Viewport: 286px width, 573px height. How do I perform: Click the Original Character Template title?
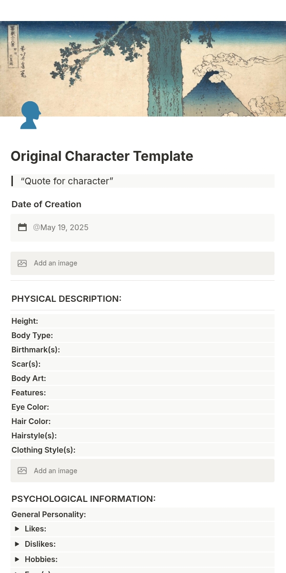click(102, 156)
